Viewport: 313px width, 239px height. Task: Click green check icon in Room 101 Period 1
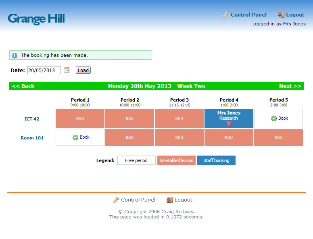pos(75,137)
